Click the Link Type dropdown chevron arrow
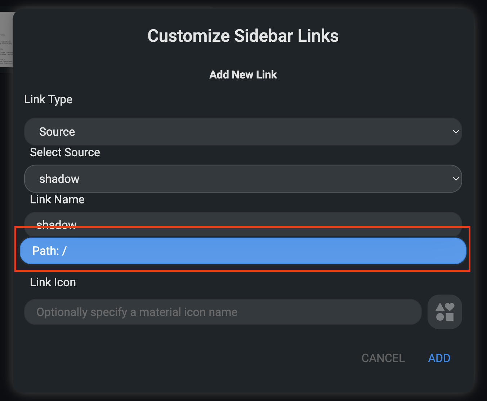The height and width of the screenshot is (401, 487). point(456,132)
